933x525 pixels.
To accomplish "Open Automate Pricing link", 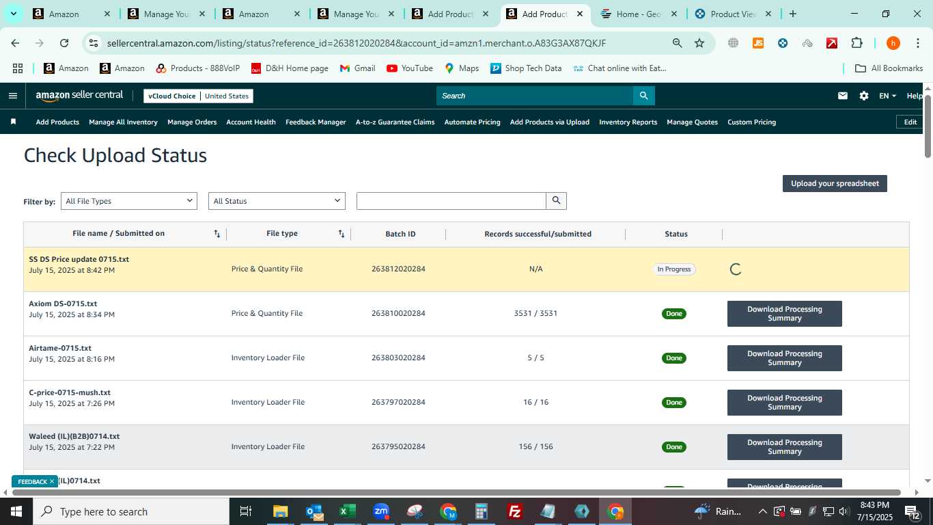I will [472, 122].
